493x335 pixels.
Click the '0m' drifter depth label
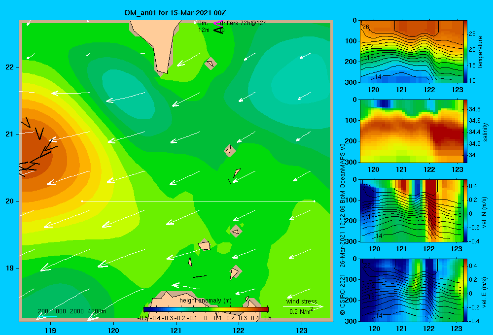tap(202, 23)
